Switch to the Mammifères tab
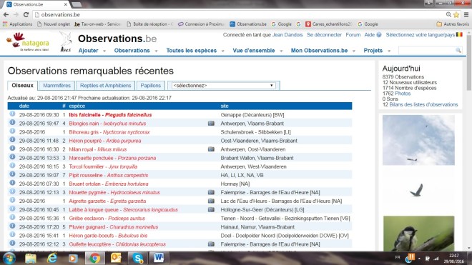 pos(56,86)
